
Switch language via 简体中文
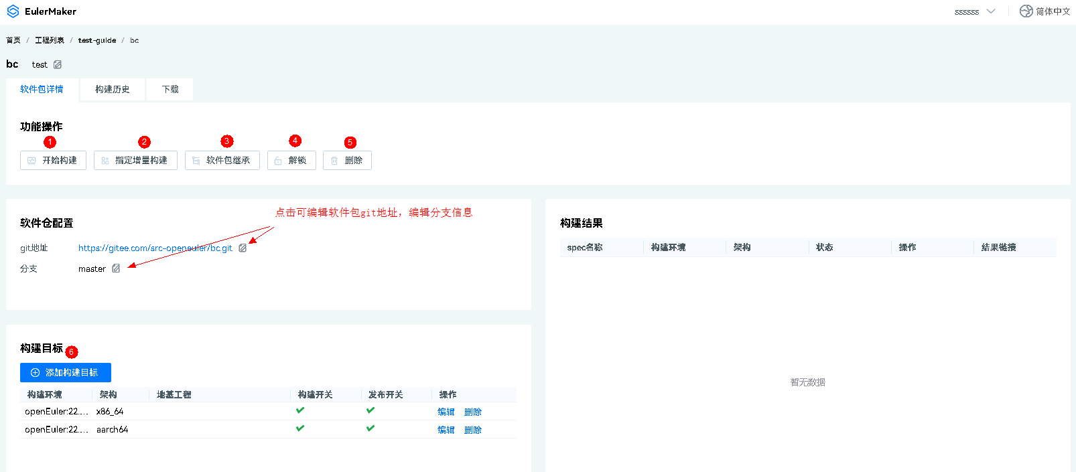[x=1053, y=11]
